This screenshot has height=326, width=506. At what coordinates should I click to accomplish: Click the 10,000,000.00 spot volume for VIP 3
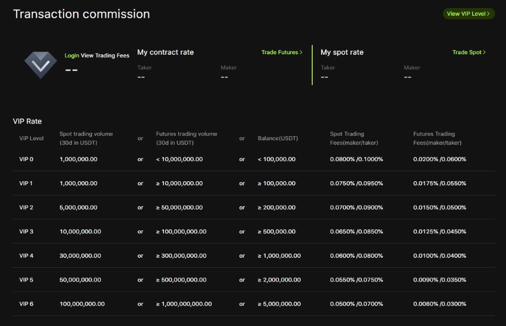tap(80, 231)
